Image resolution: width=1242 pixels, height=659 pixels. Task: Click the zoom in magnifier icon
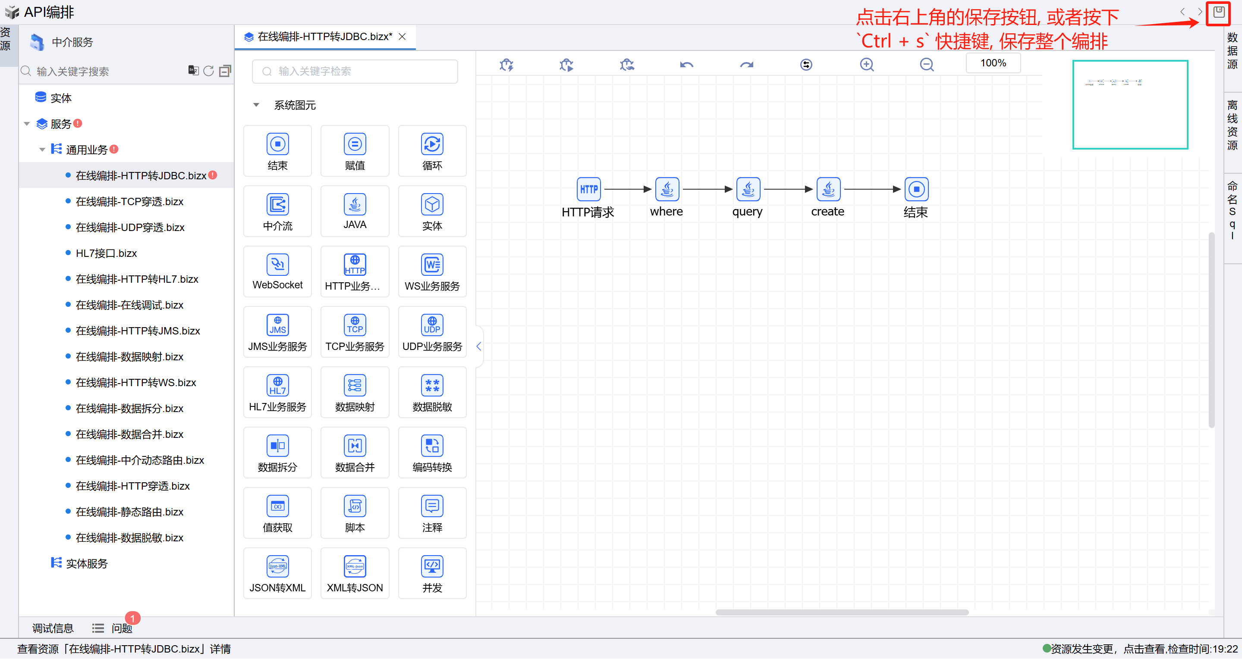coord(866,65)
